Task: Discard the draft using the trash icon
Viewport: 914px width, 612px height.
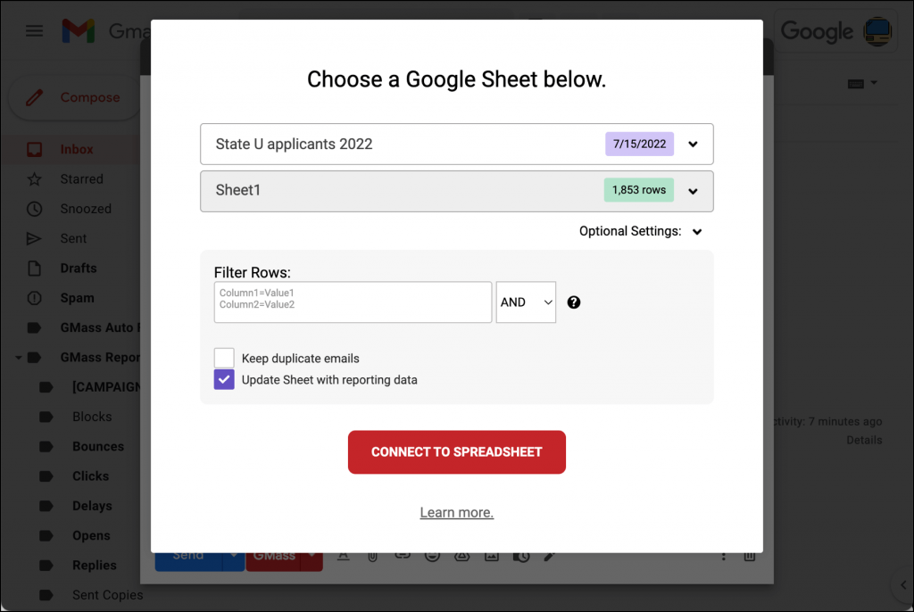Action: click(750, 555)
